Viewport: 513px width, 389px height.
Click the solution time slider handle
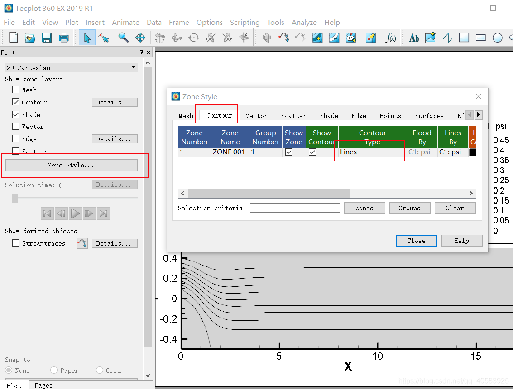click(x=15, y=198)
